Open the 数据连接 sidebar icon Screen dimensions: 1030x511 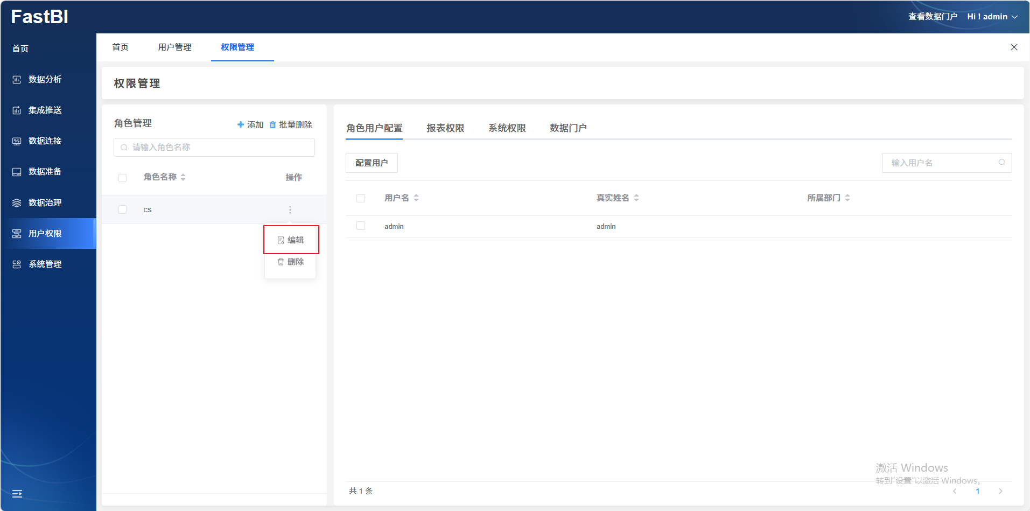17,141
